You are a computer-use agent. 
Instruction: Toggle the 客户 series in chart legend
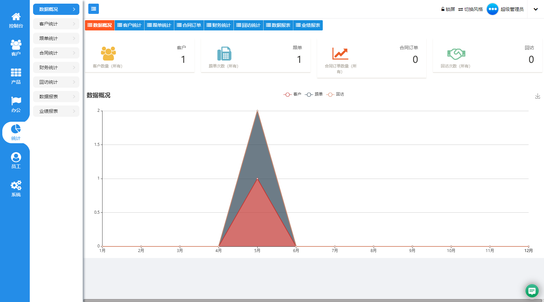click(x=292, y=95)
